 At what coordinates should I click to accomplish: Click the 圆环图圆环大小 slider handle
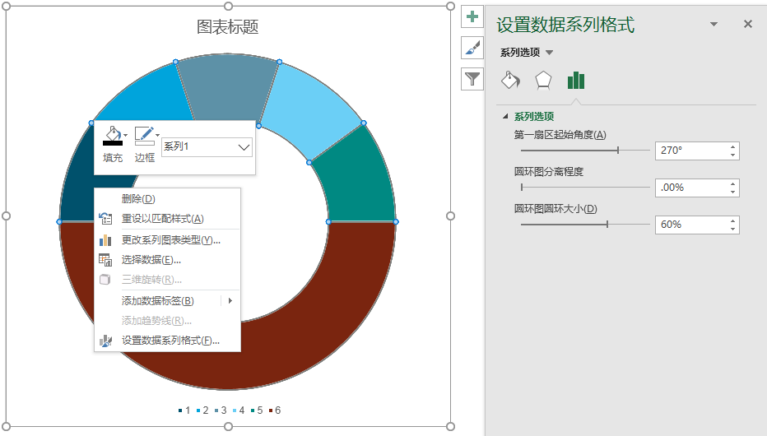(607, 225)
